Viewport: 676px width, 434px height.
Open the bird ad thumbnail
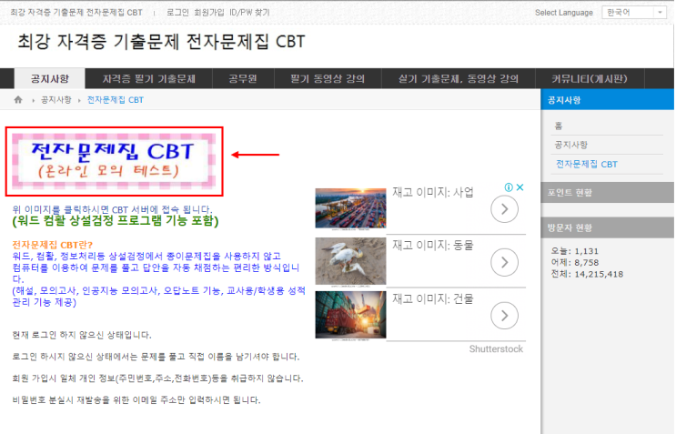[x=350, y=261]
